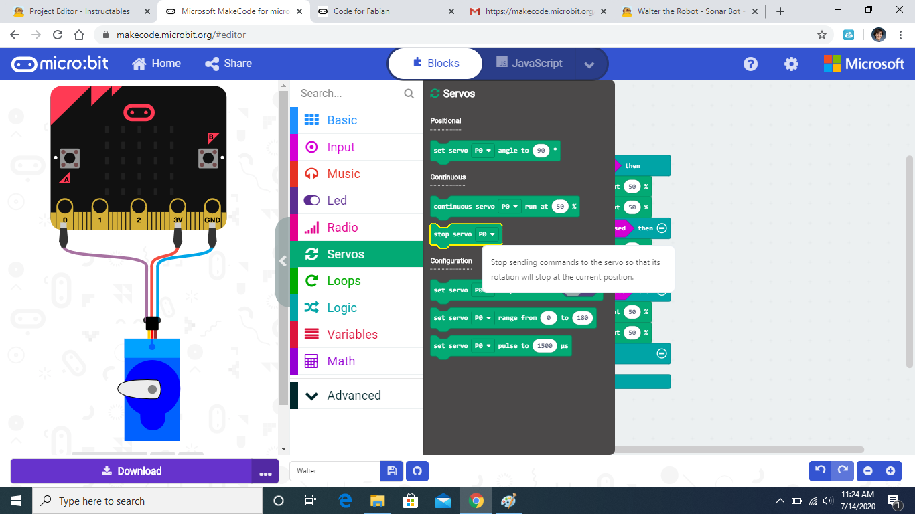Open the taskbar notification center

click(x=893, y=501)
